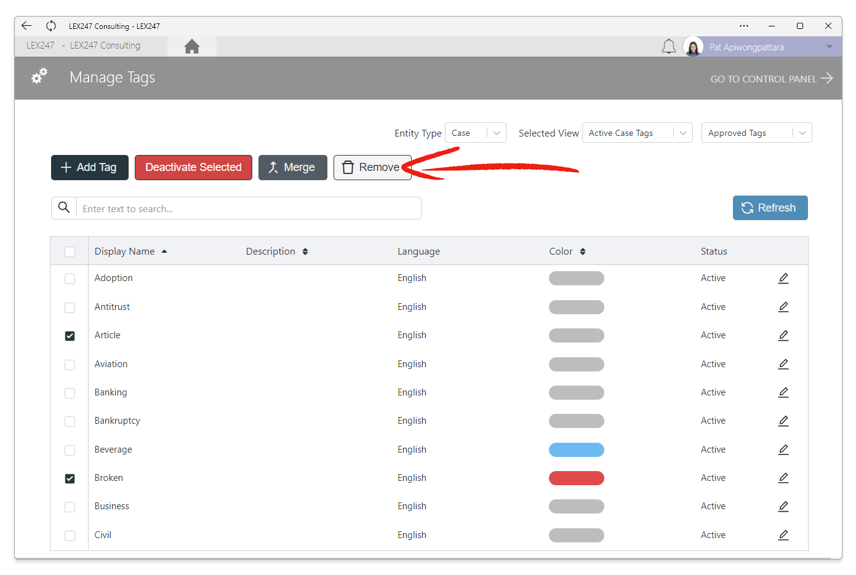Open search by clicking the magnifier icon

63,208
